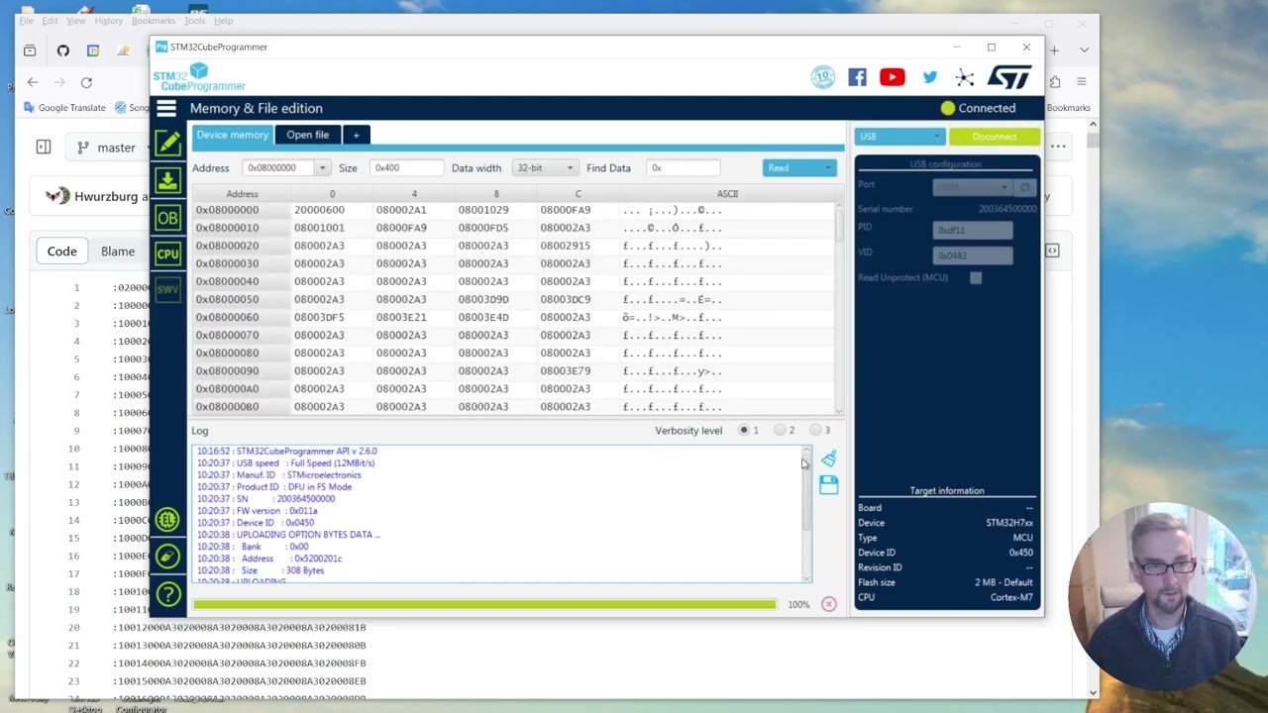Open the help question mark icon
Viewport: 1268px width, 713px height.
[x=167, y=594]
